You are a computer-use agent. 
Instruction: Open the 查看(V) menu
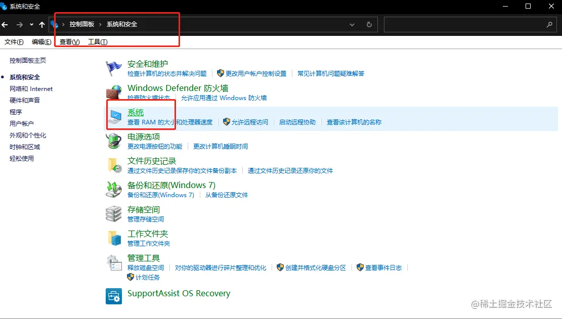[x=69, y=42]
